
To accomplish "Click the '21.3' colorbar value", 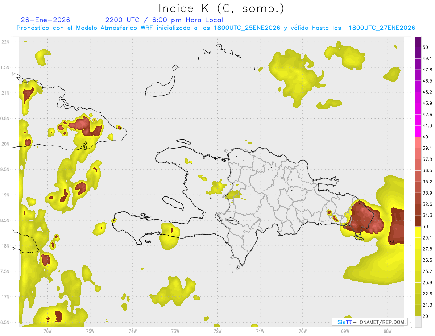I will point(427,305).
